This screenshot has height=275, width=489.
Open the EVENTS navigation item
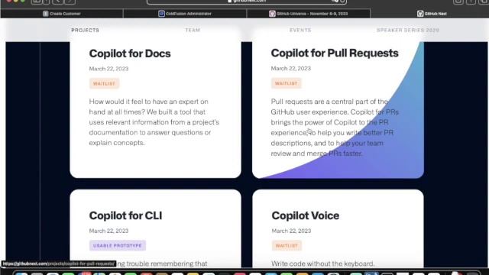tap(300, 31)
